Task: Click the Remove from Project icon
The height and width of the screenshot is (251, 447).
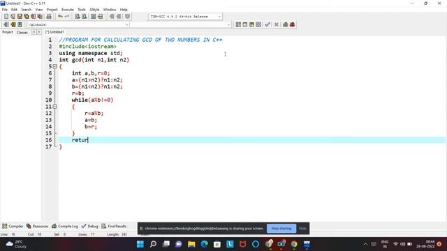Action: click(119, 17)
